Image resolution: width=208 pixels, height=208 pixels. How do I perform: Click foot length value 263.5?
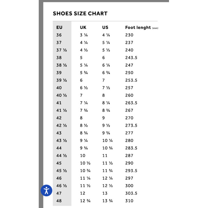pyautogui.click(x=131, y=103)
